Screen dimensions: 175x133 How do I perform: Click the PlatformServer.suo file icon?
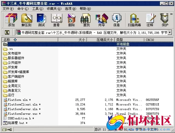tap(5, 114)
